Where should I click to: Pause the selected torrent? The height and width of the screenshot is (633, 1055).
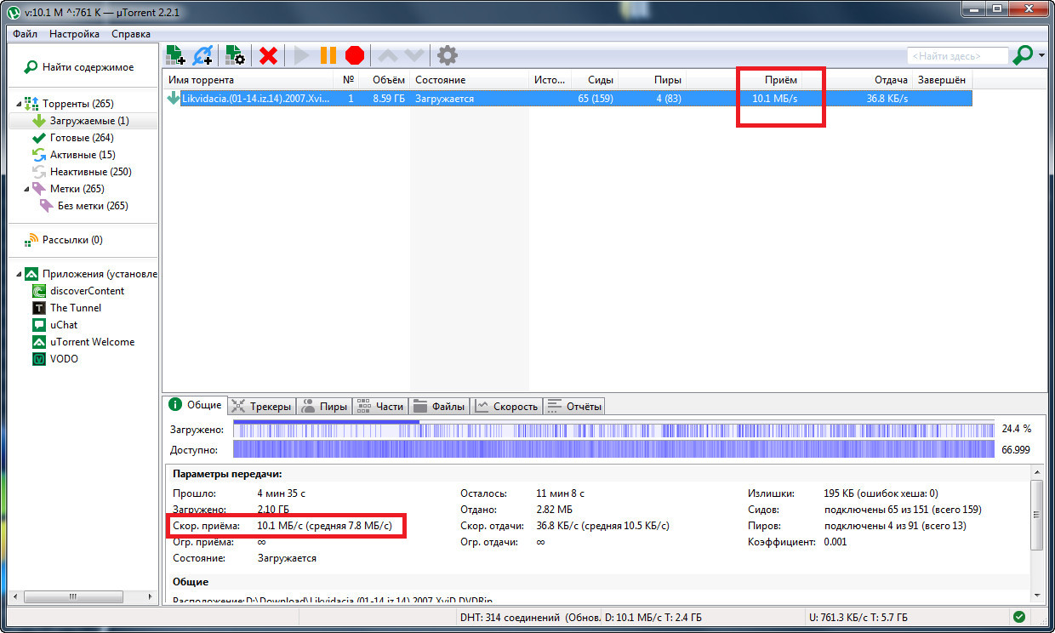pyautogui.click(x=328, y=56)
